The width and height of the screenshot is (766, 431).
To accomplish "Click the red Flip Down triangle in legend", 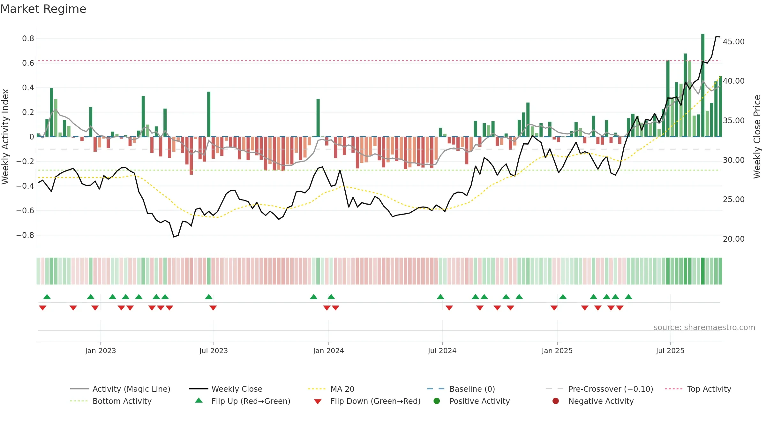I will (318, 402).
